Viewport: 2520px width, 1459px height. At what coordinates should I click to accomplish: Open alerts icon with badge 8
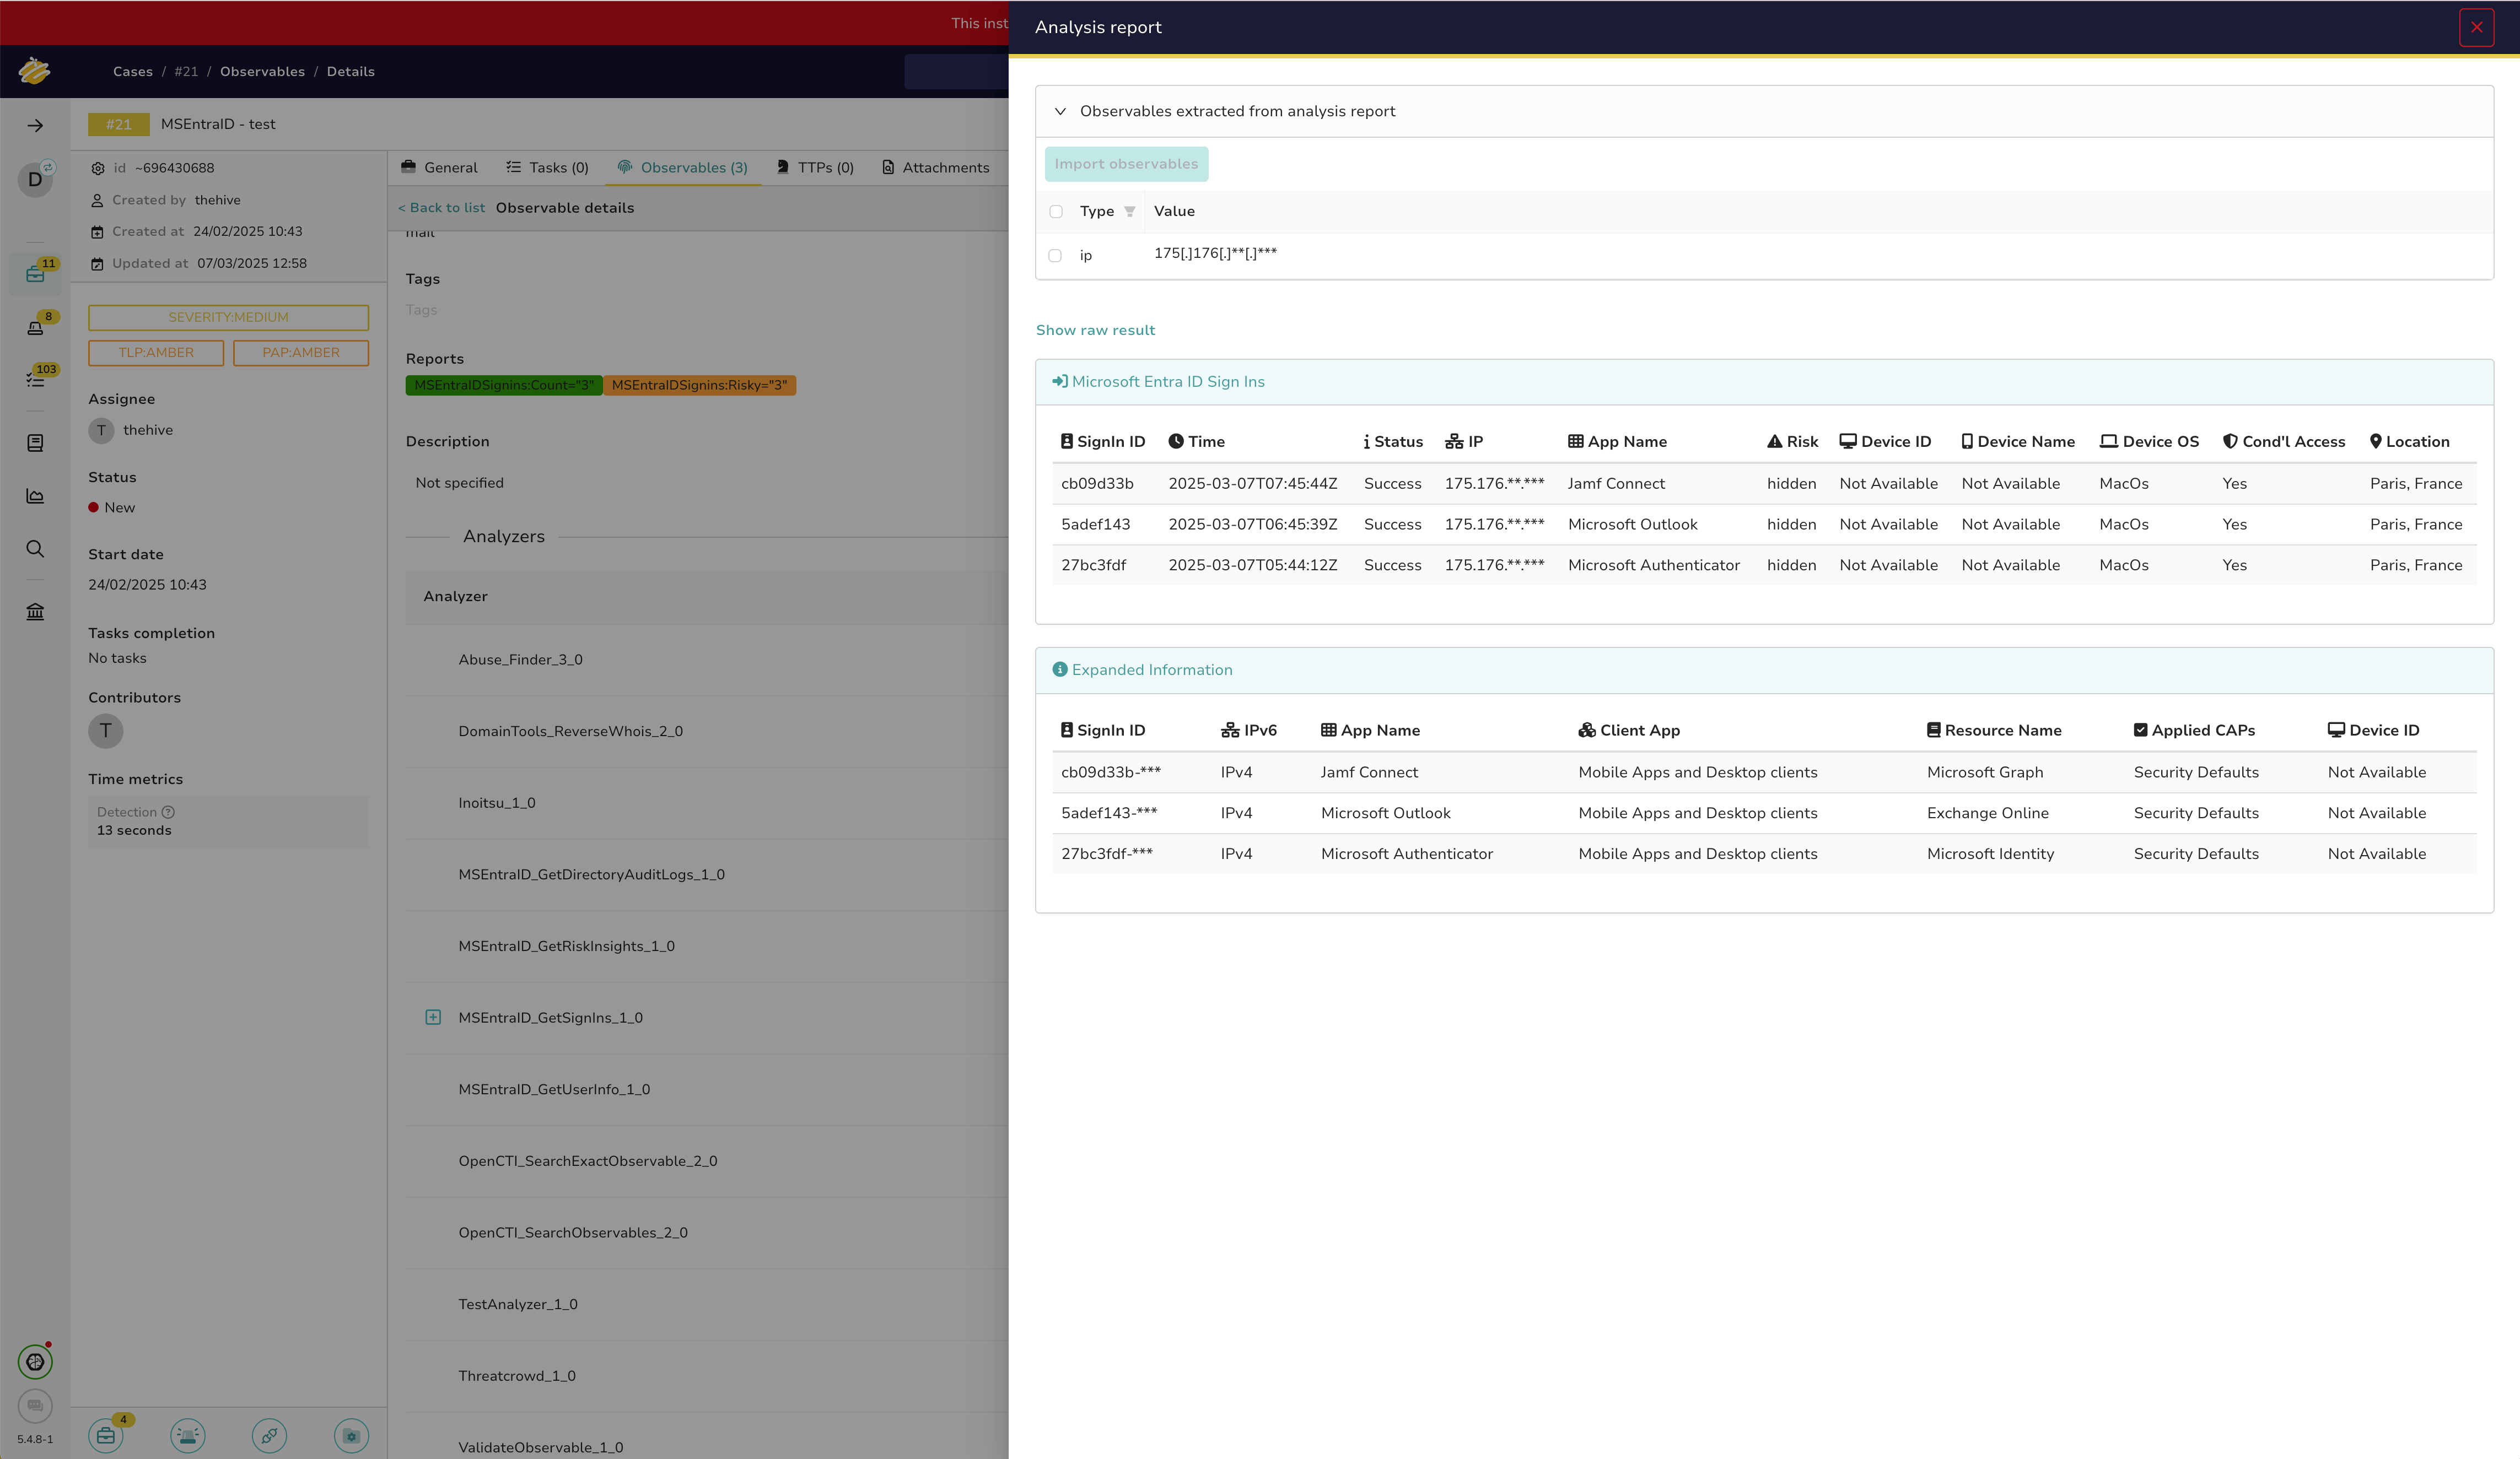pos(35,328)
